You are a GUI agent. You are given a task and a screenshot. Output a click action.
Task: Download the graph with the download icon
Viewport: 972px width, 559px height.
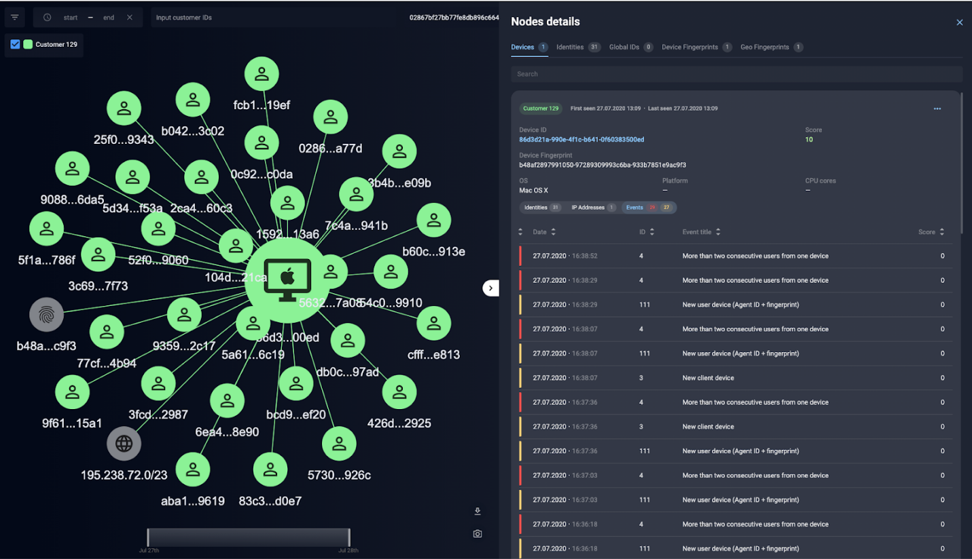tap(478, 511)
